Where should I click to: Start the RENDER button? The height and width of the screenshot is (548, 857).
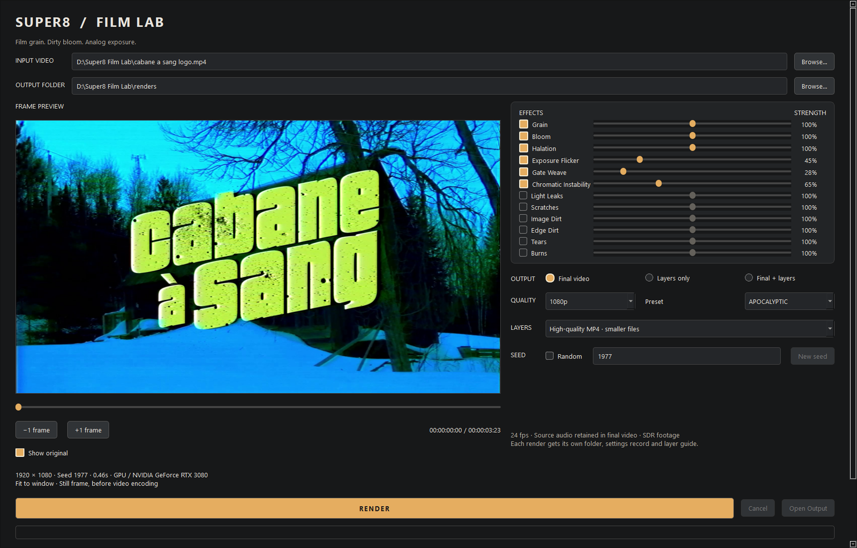[374, 508]
